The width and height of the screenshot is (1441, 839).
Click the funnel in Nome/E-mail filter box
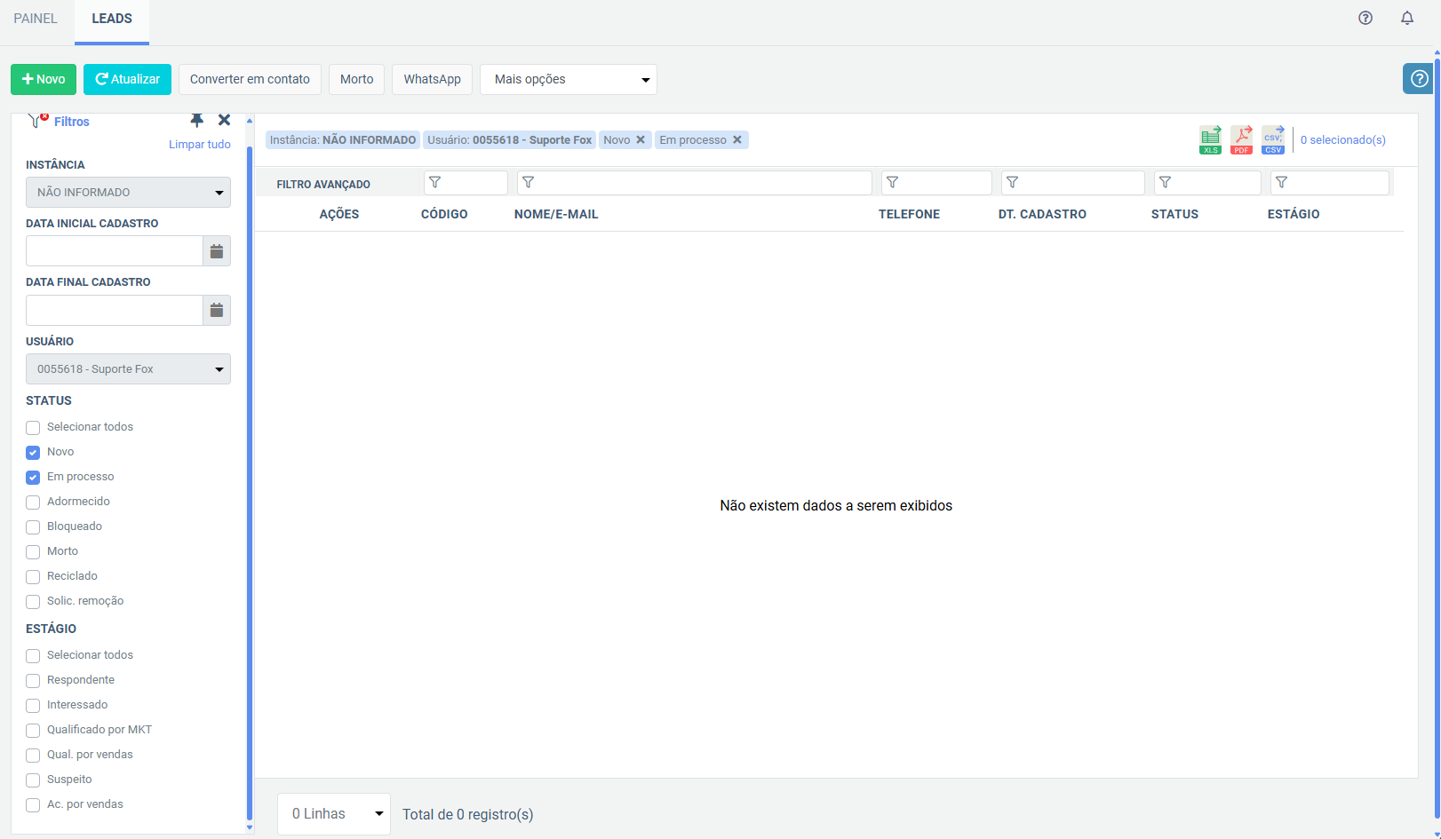529,182
